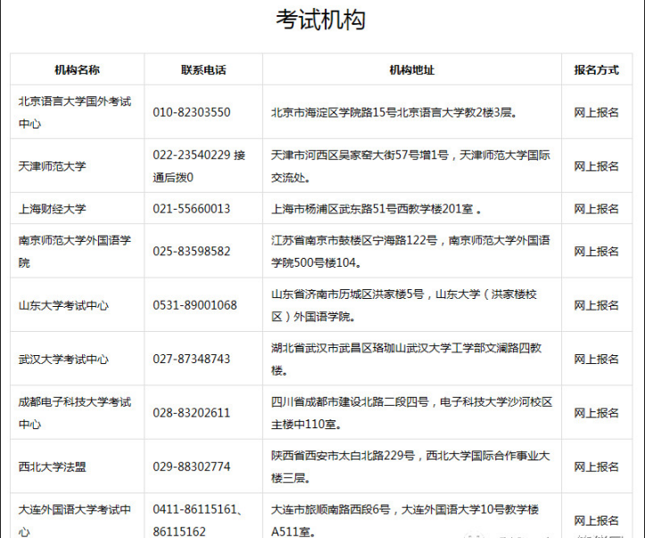This screenshot has height=538, width=645.
Task: Click 网上报名 in the 南京师范大学 row
Action: coord(597,252)
